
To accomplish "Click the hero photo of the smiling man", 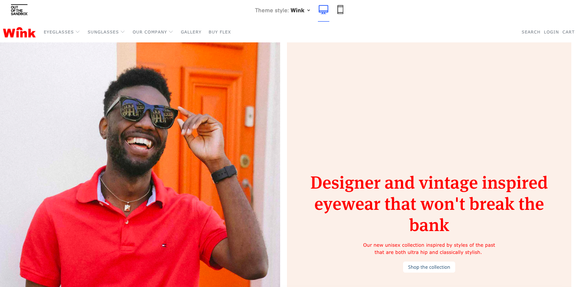I will coord(140,165).
